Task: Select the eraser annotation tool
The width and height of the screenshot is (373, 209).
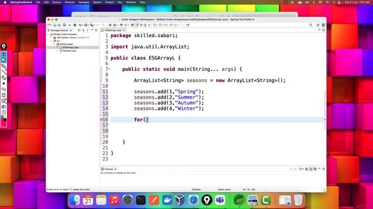Action: (x=4, y=77)
